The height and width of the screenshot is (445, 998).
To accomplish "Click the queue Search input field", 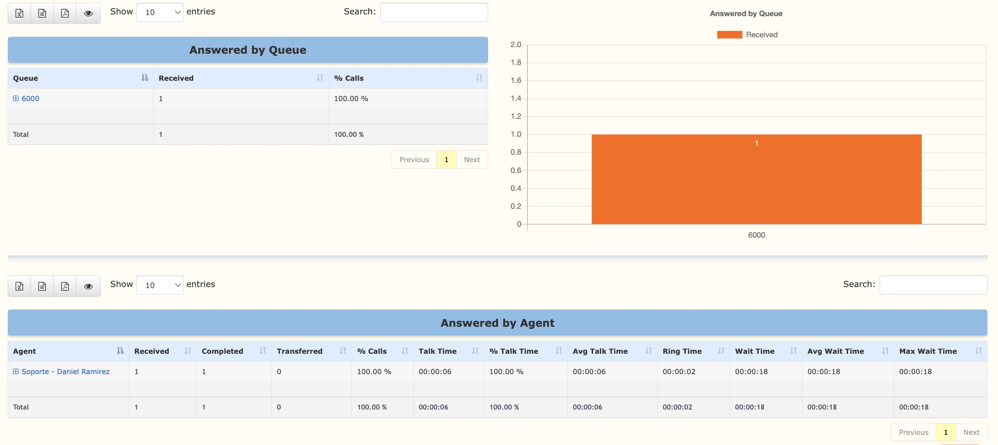I will click(434, 12).
